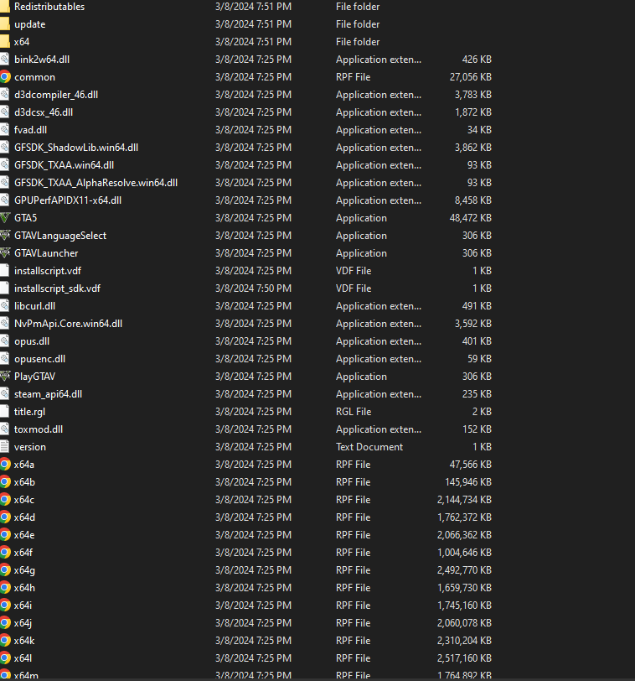This screenshot has width=635, height=681.
Task: Click the 145,946 KB size value
Action: (x=468, y=482)
